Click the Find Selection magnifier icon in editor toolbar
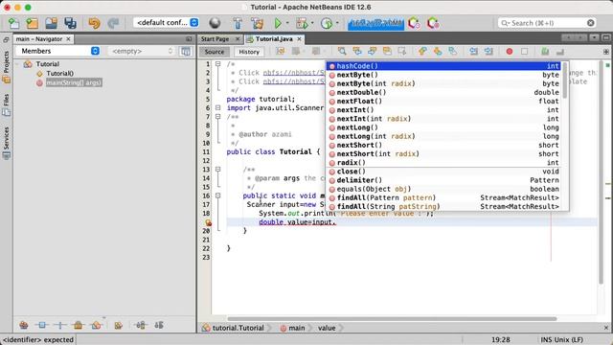 pyautogui.click(x=342, y=51)
